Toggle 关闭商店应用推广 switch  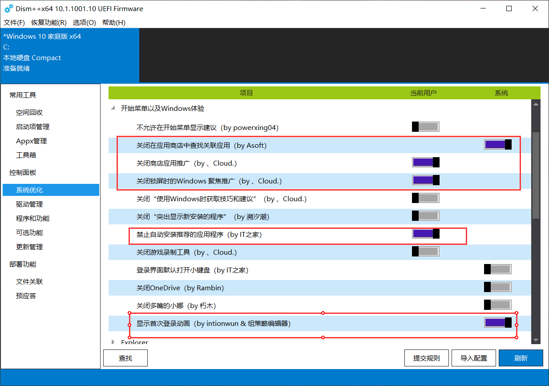426,163
